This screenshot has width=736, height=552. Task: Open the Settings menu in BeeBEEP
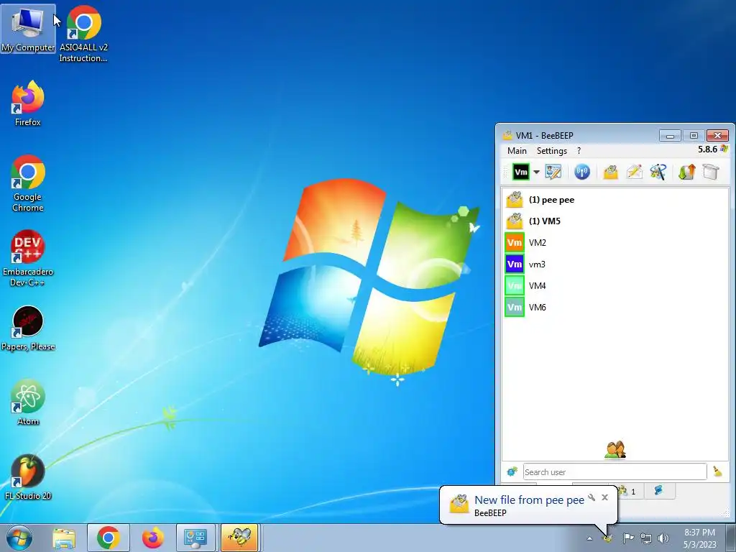tap(552, 151)
